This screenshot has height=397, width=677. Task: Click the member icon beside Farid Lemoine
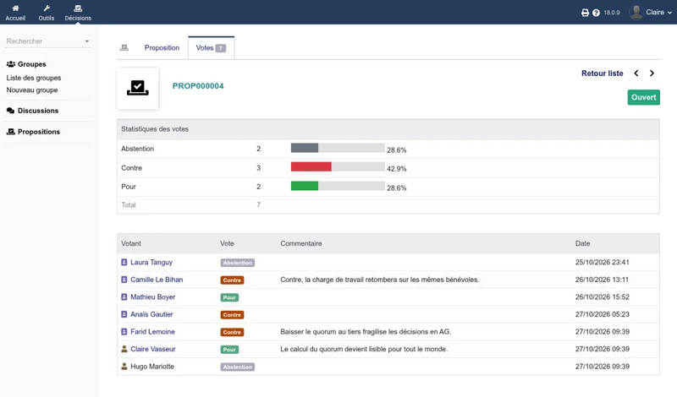point(124,332)
